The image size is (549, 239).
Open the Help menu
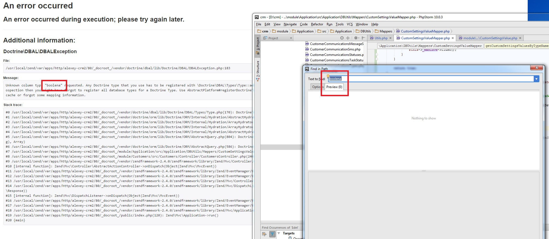[x=375, y=24]
